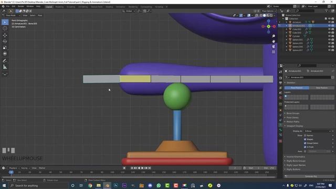Open the Global transform orientation dropdown
Screen dimensions: 336x189
[x=129, y=11]
